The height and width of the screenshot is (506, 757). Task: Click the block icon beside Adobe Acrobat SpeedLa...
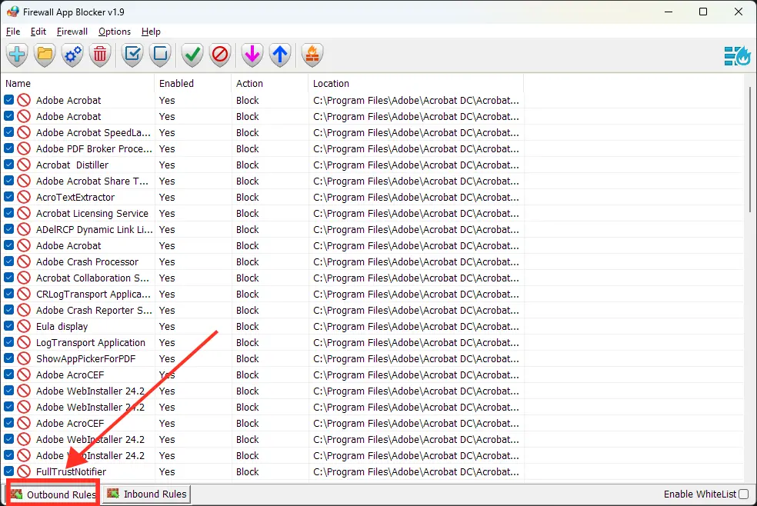[x=24, y=132]
